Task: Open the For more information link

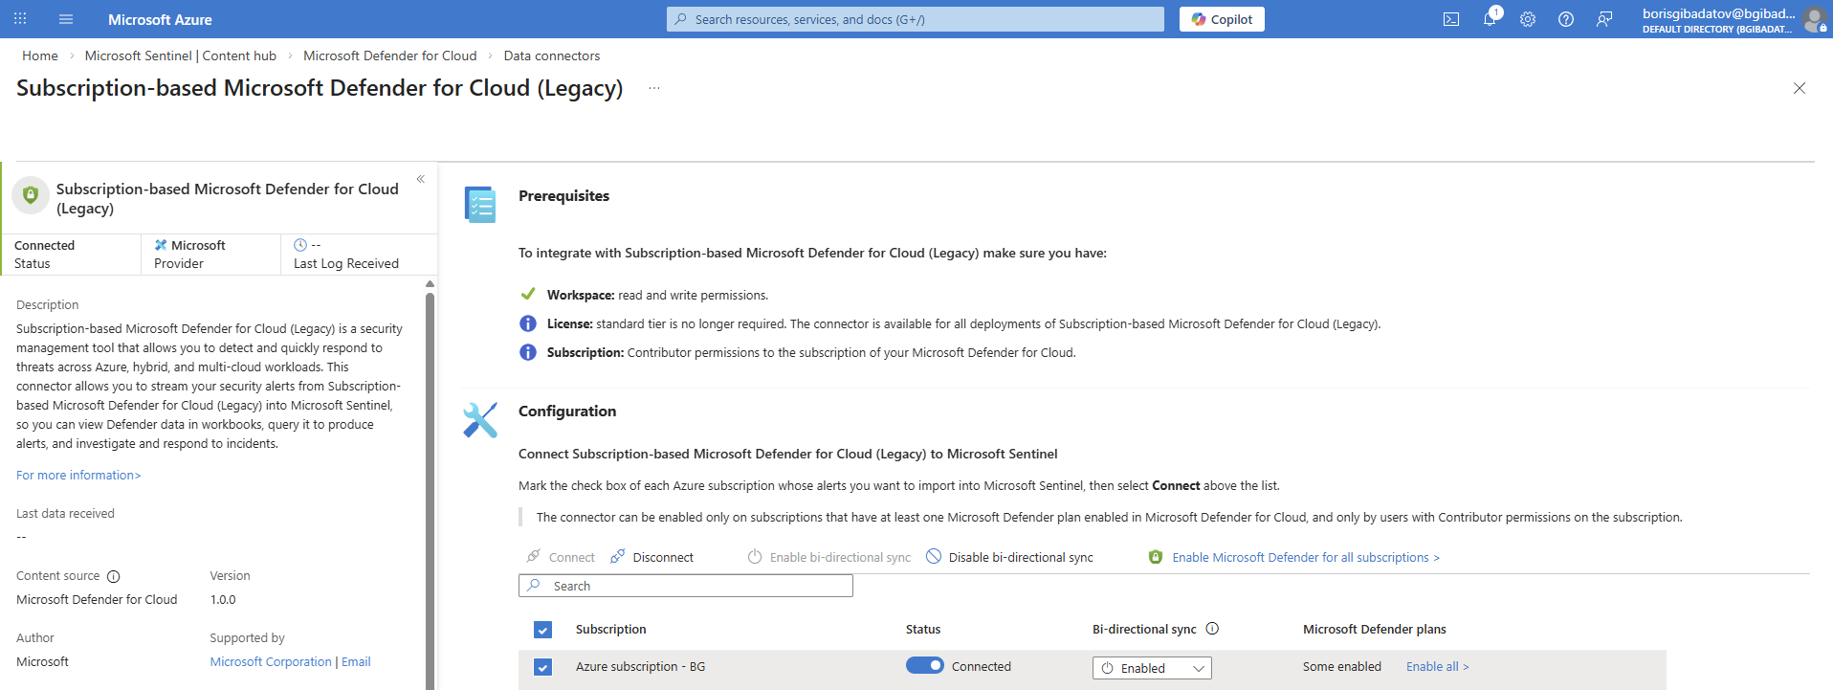Action: pyautogui.click(x=78, y=476)
